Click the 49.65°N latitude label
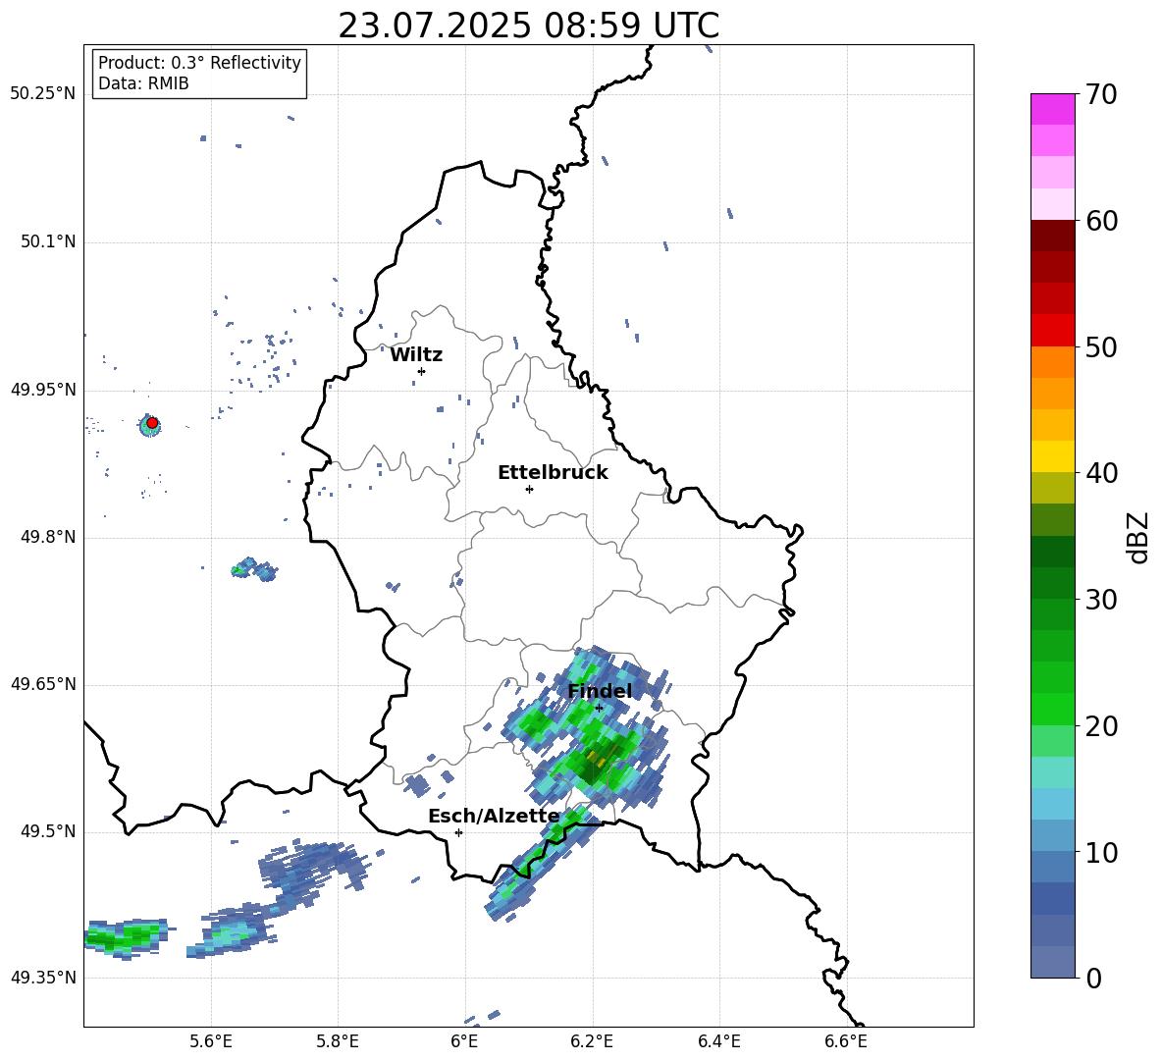The image size is (1162, 1061). tap(43, 683)
